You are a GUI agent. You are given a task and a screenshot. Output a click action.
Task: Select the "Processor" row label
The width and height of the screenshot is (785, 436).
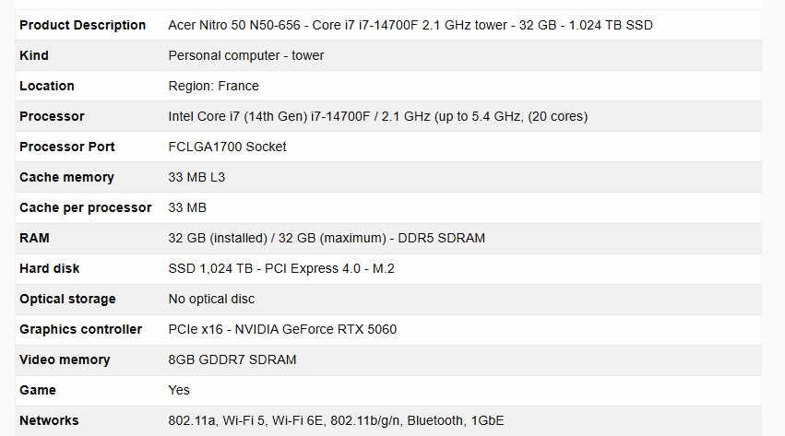[52, 116]
